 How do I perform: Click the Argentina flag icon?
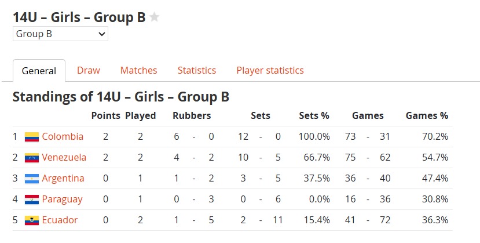coord(32,179)
